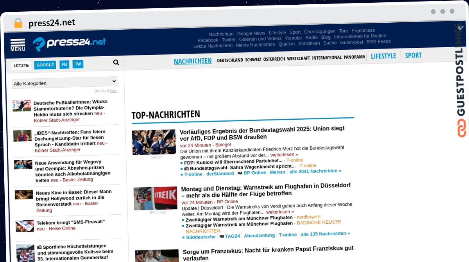This screenshot has width=469, height=262.
Task: Click Galerien und Videos link
Action: 260,39
